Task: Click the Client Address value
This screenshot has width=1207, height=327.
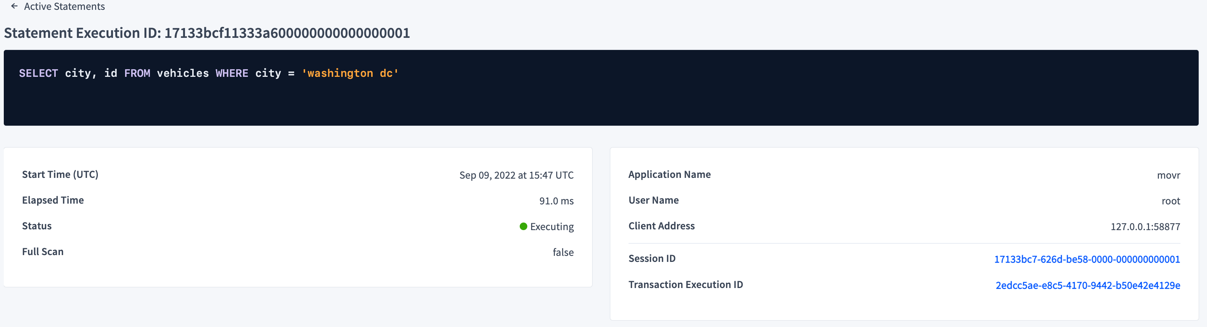Action: coord(1145,226)
